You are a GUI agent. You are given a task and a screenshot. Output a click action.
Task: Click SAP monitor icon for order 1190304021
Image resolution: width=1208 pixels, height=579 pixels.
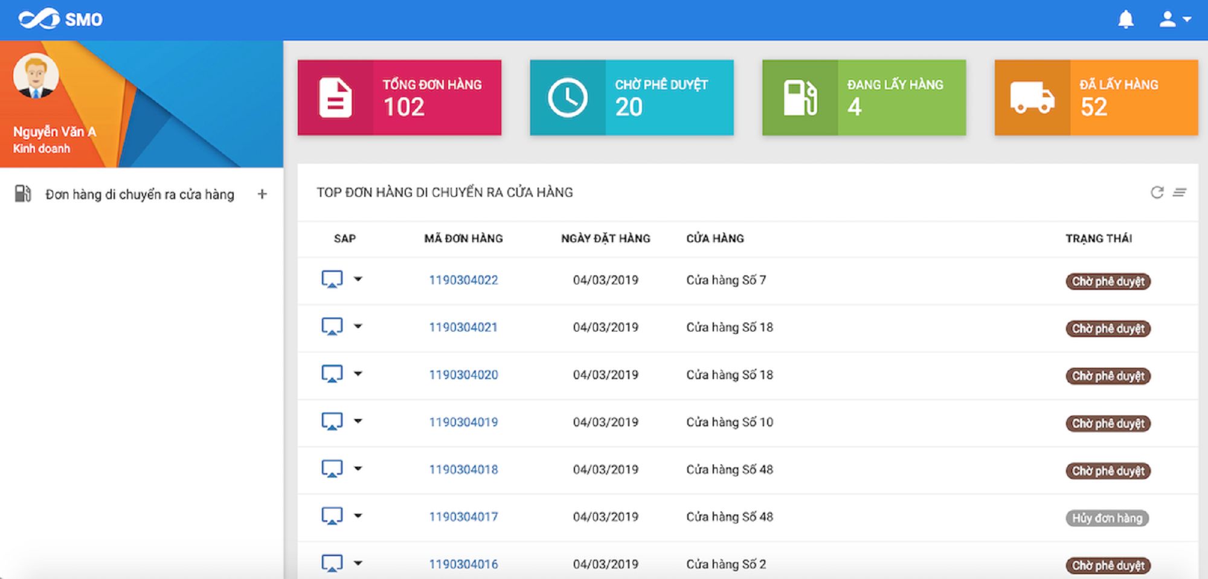tap(332, 326)
